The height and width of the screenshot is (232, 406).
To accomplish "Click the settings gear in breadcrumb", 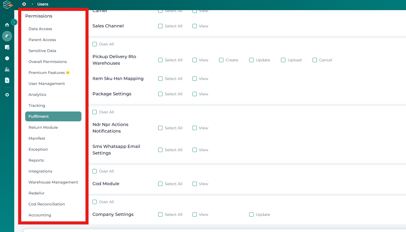I will tap(24, 4).
